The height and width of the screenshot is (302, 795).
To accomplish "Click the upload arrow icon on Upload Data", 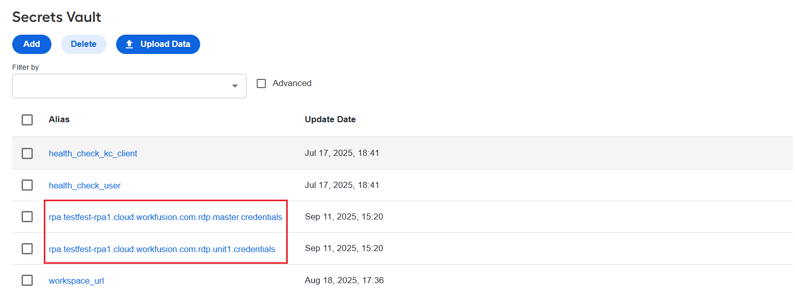I will click(129, 44).
